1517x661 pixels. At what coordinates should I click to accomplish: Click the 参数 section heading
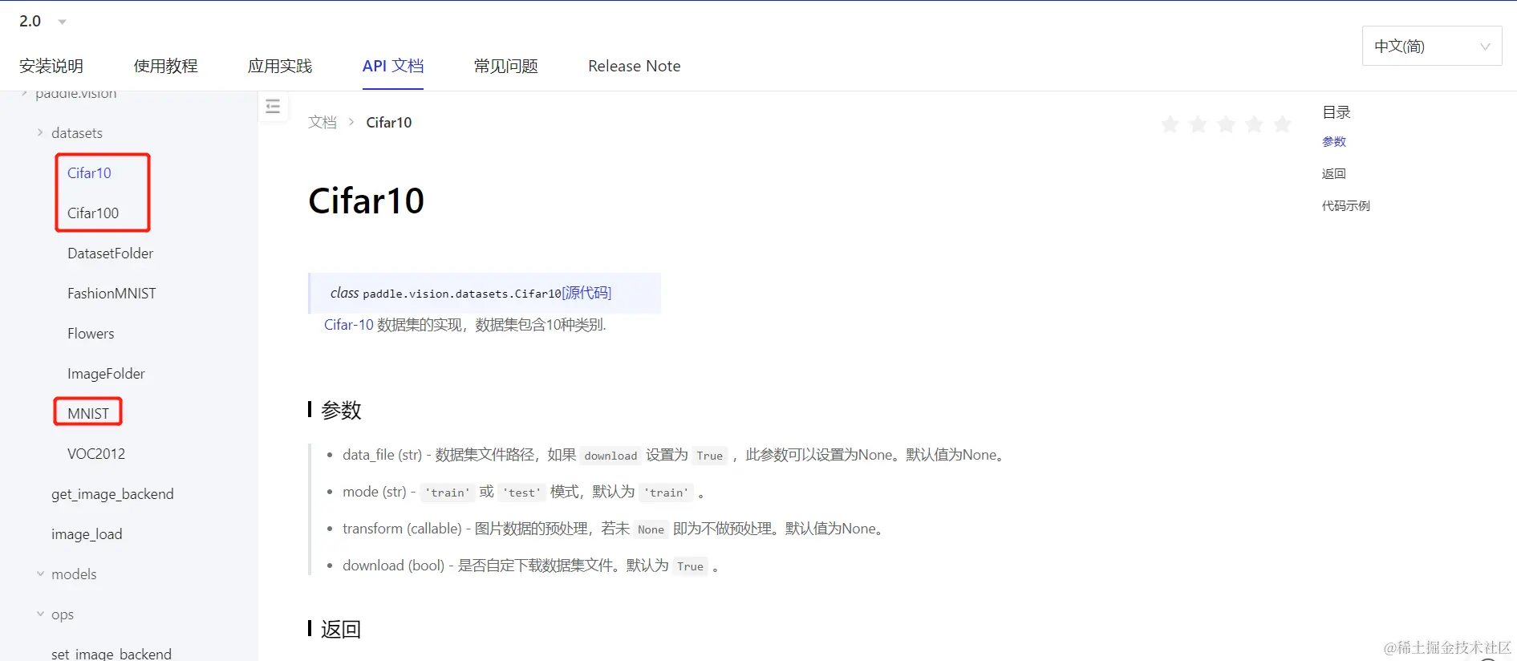[341, 411]
